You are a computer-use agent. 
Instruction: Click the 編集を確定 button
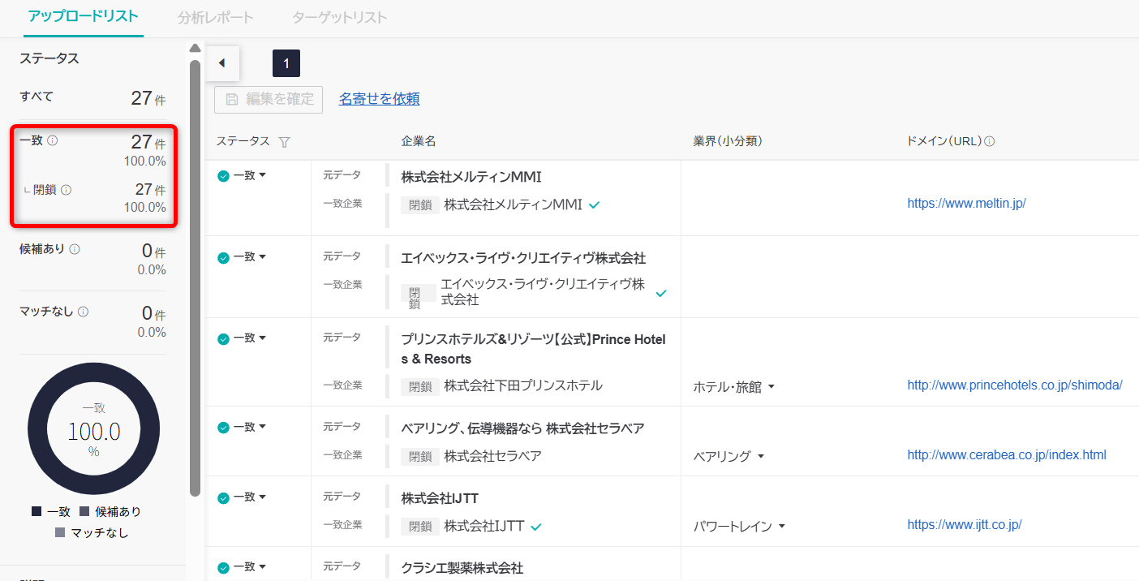[269, 99]
